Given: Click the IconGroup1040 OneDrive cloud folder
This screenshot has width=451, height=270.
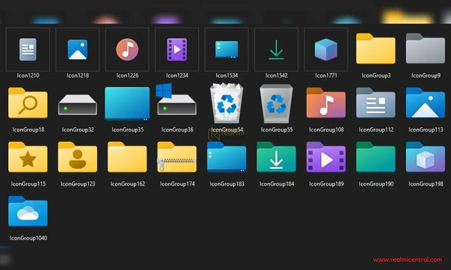Looking at the screenshot, I should click(x=28, y=211).
